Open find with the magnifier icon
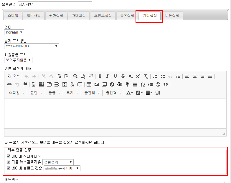This screenshot has width=231, height=183. tap(75, 76)
